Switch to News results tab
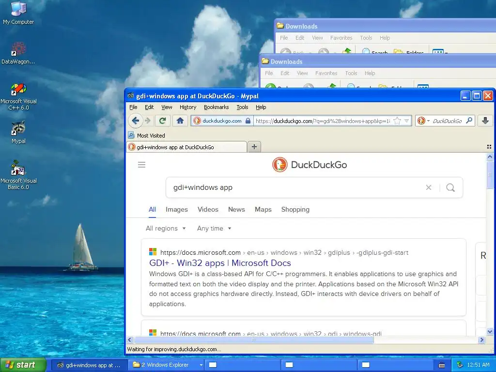The width and height of the screenshot is (496, 372). click(x=236, y=209)
